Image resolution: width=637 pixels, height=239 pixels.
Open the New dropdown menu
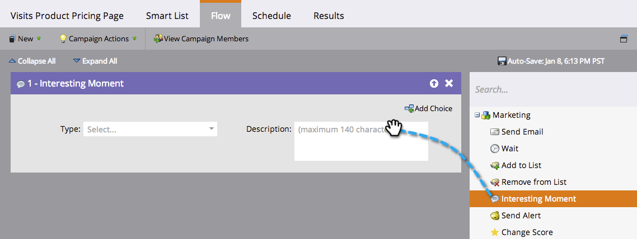25,39
